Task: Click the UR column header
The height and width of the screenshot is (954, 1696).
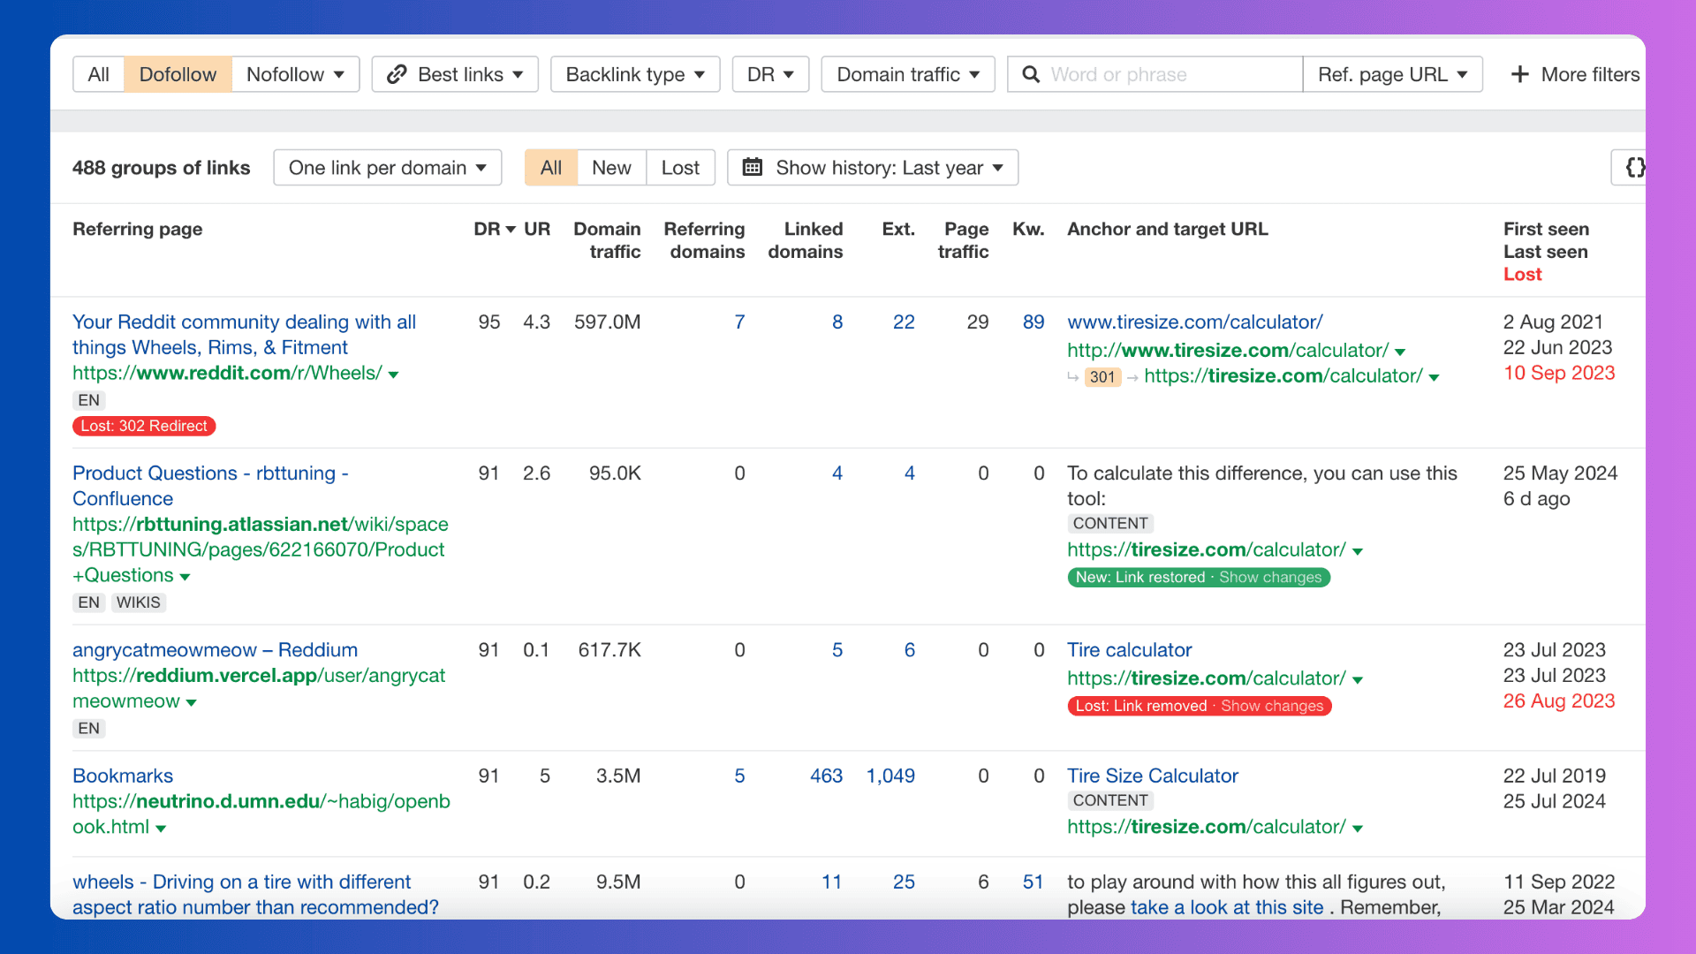Action: [537, 229]
